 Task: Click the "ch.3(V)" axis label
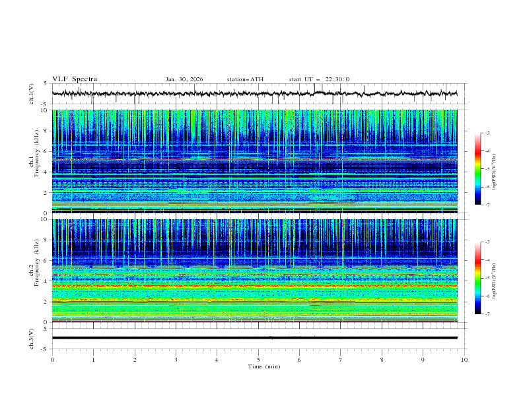(x=32, y=339)
